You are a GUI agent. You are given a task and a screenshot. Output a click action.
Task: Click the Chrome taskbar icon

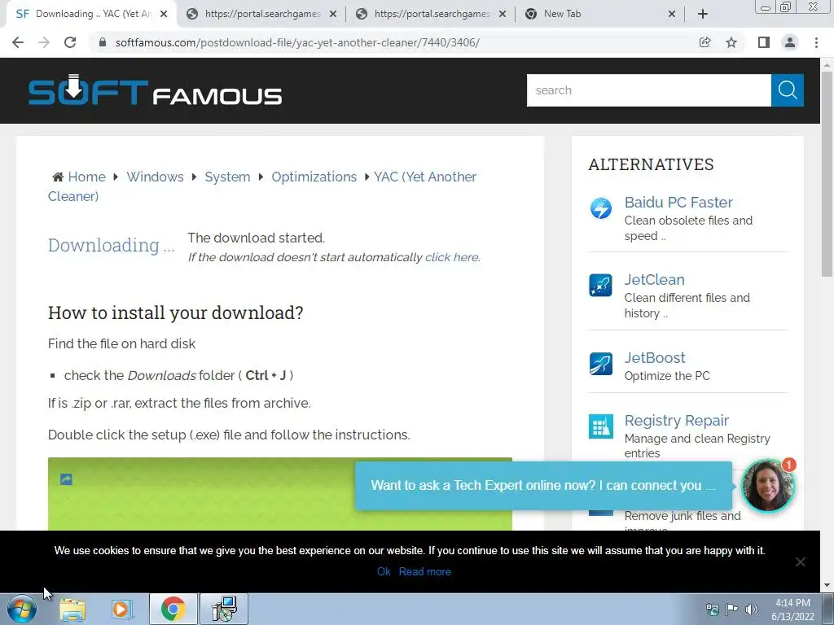pyautogui.click(x=173, y=610)
